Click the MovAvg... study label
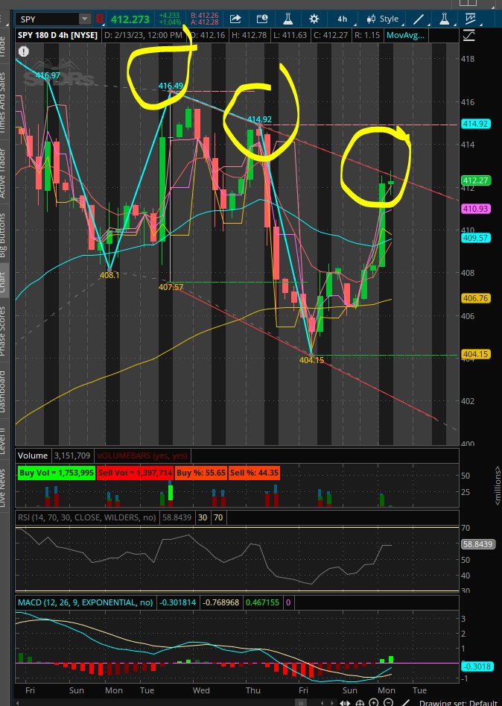Image resolution: width=502 pixels, height=706 pixels. (x=405, y=35)
